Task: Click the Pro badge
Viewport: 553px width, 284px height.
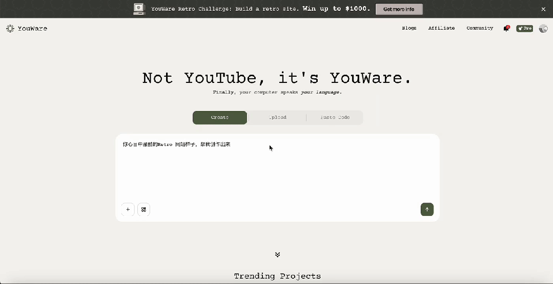Action: (524, 29)
